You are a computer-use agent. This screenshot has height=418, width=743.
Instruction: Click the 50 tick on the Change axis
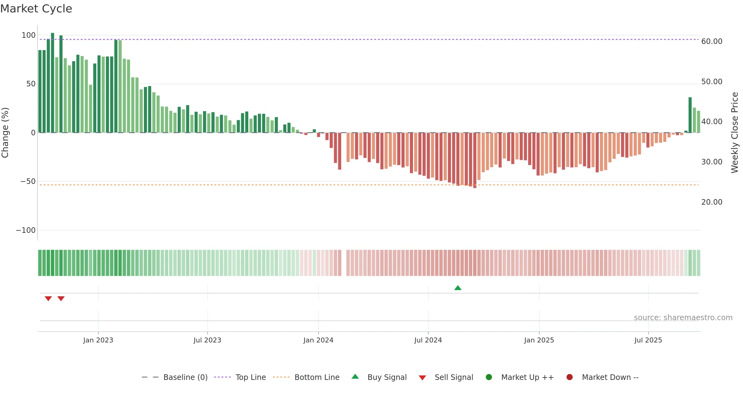click(x=31, y=84)
